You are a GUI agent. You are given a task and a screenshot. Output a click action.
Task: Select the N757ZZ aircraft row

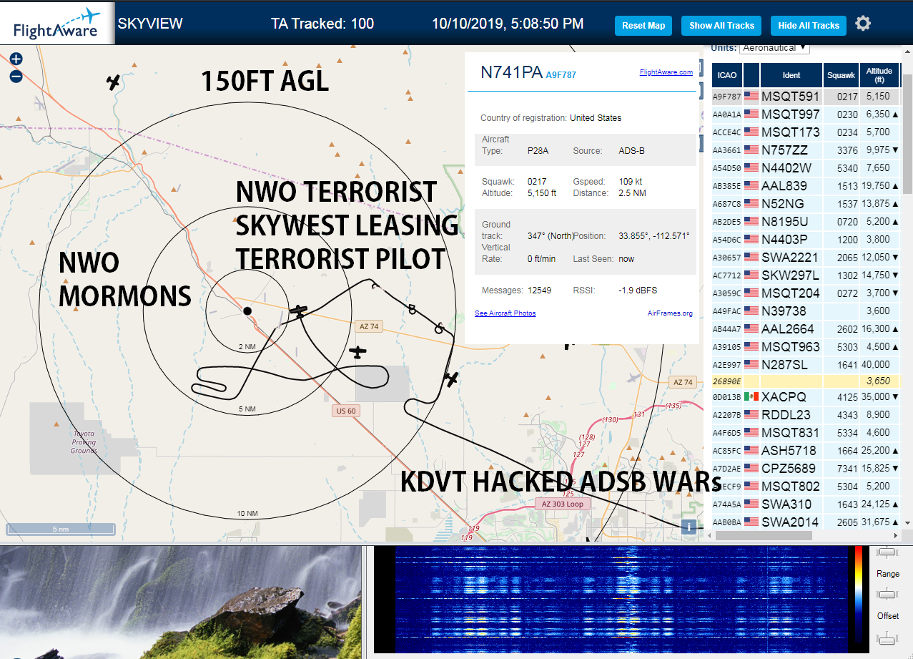(806, 150)
